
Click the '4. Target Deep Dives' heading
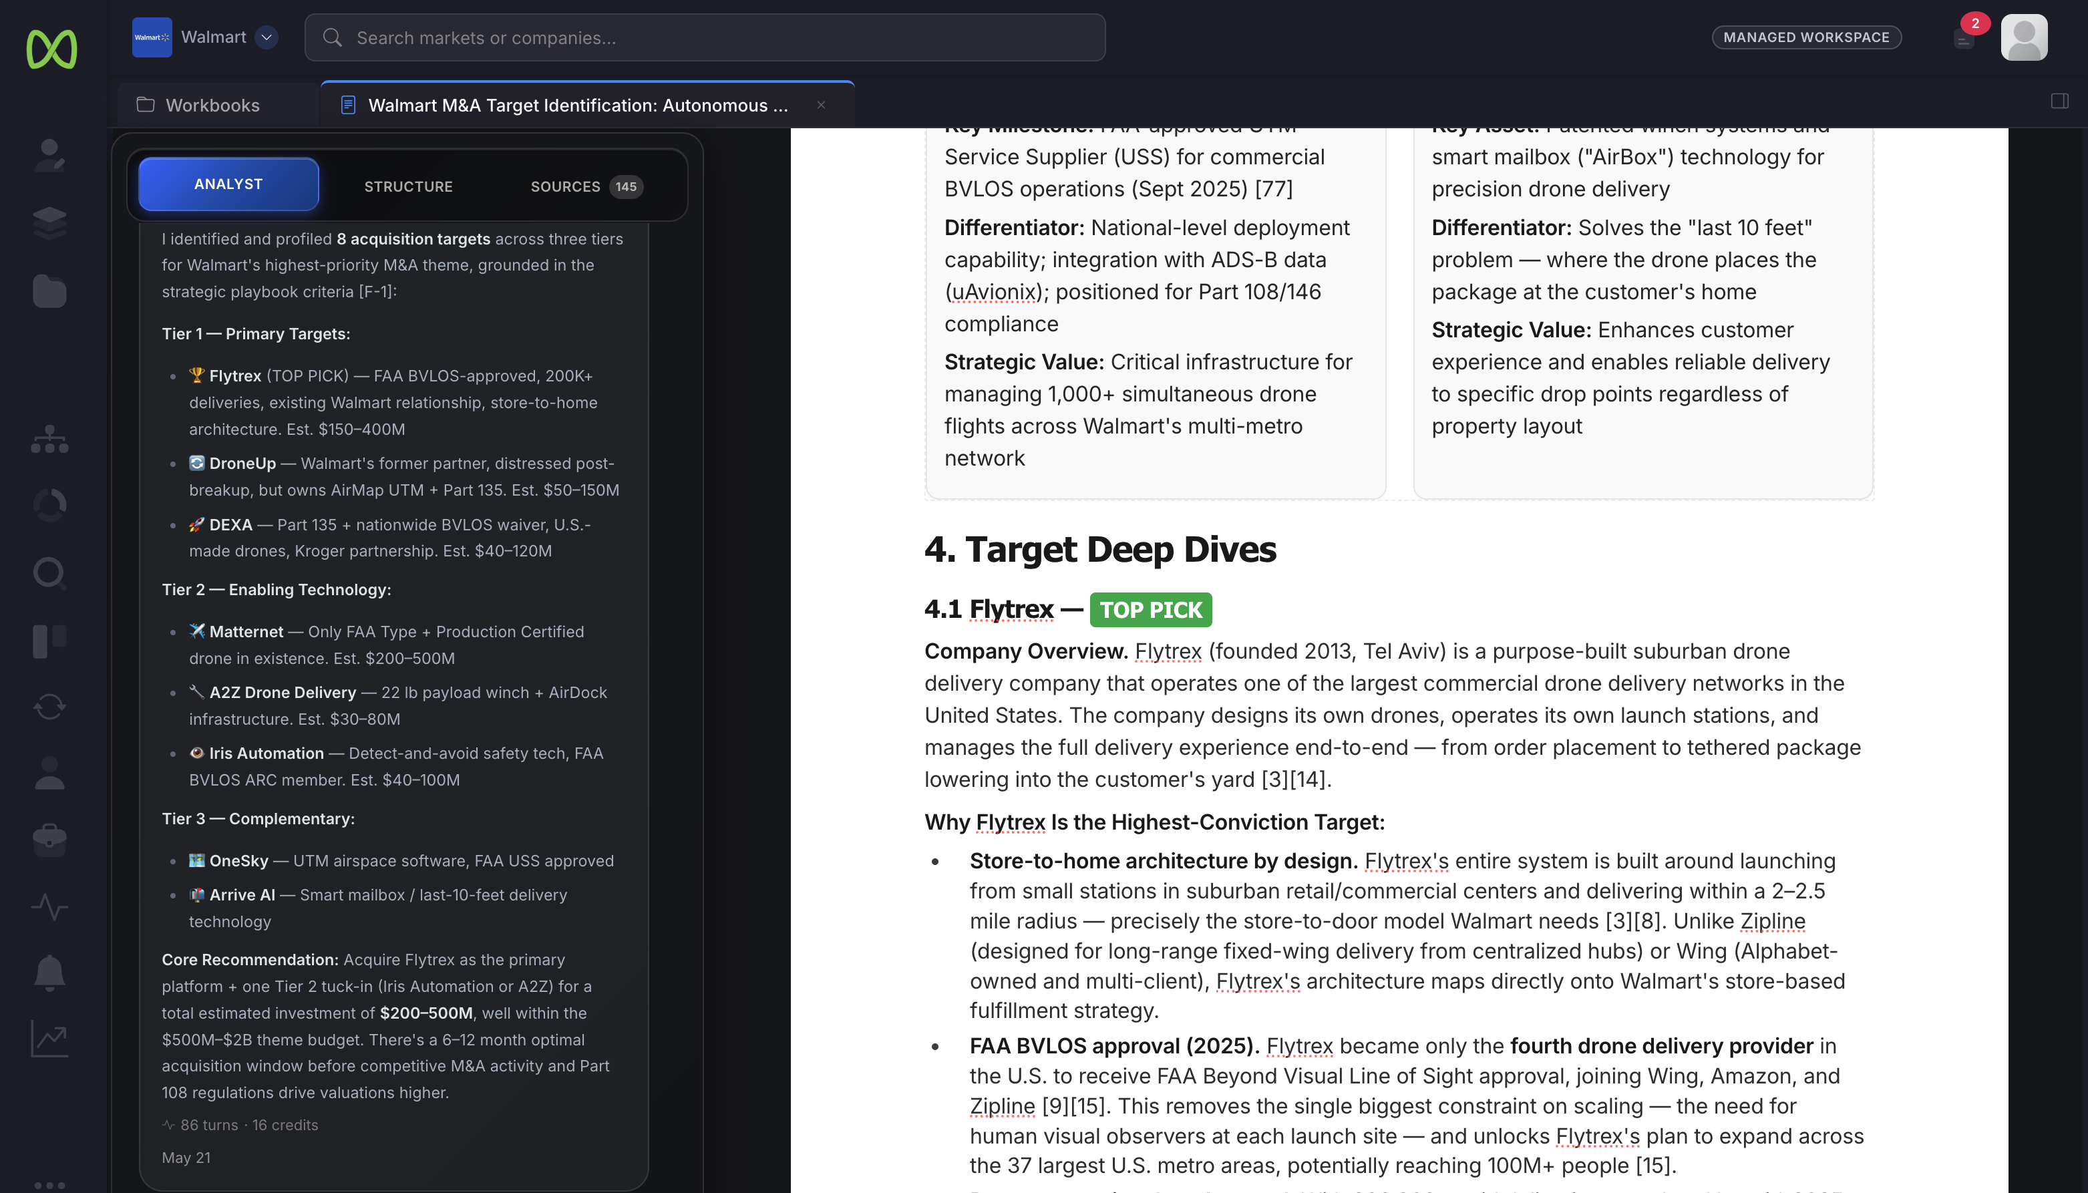click(x=1100, y=549)
